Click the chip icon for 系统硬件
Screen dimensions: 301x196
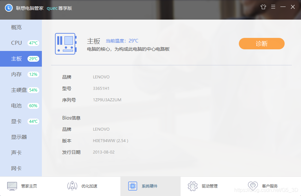(133, 186)
